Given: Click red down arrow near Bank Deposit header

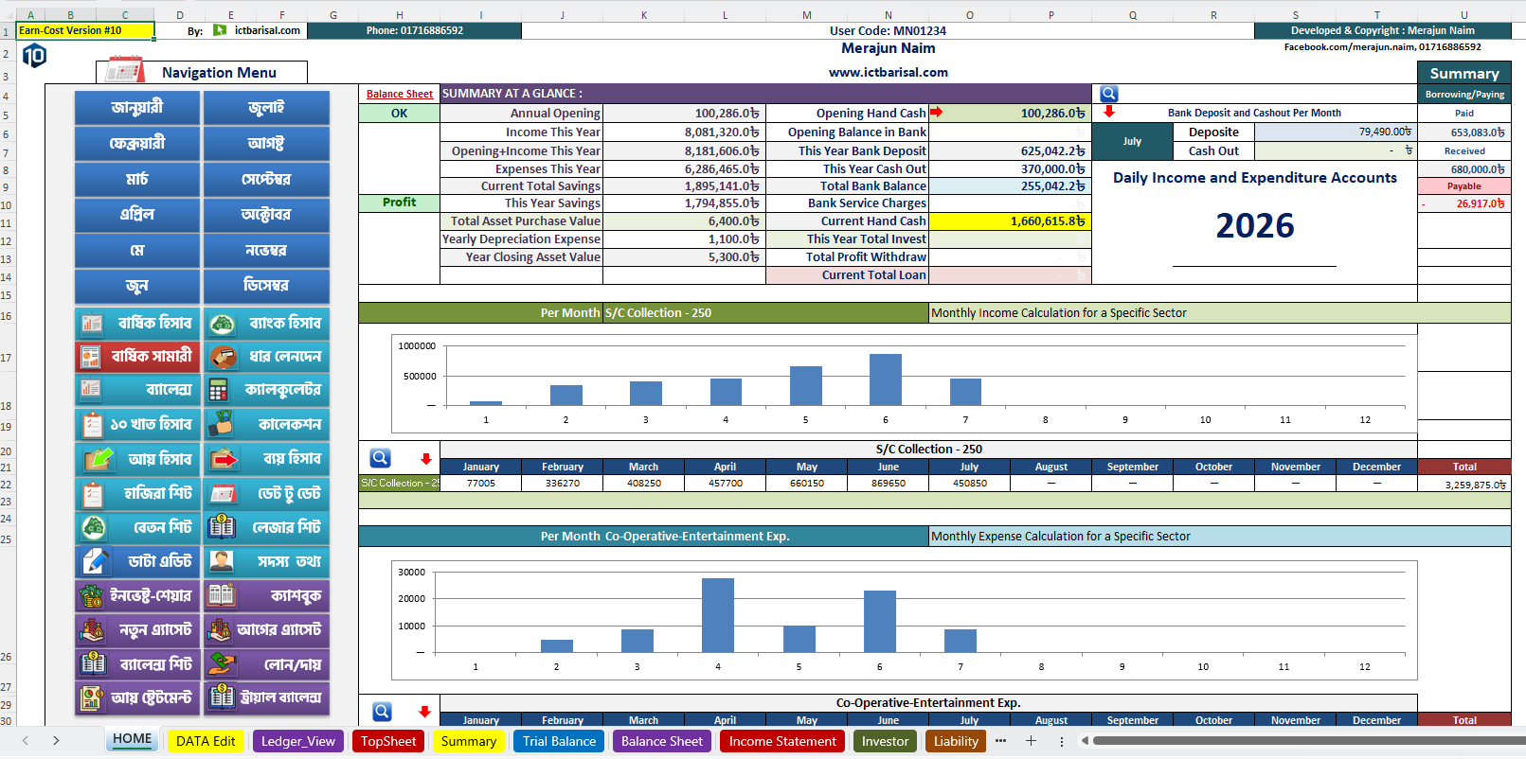Looking at the screenshot, I should [x=1109, y=112].
